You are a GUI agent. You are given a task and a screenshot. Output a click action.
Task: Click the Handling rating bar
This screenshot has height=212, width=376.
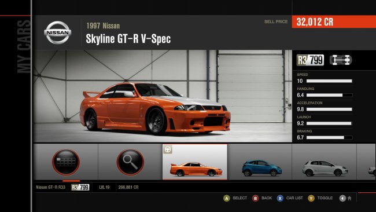coord(329,95)
